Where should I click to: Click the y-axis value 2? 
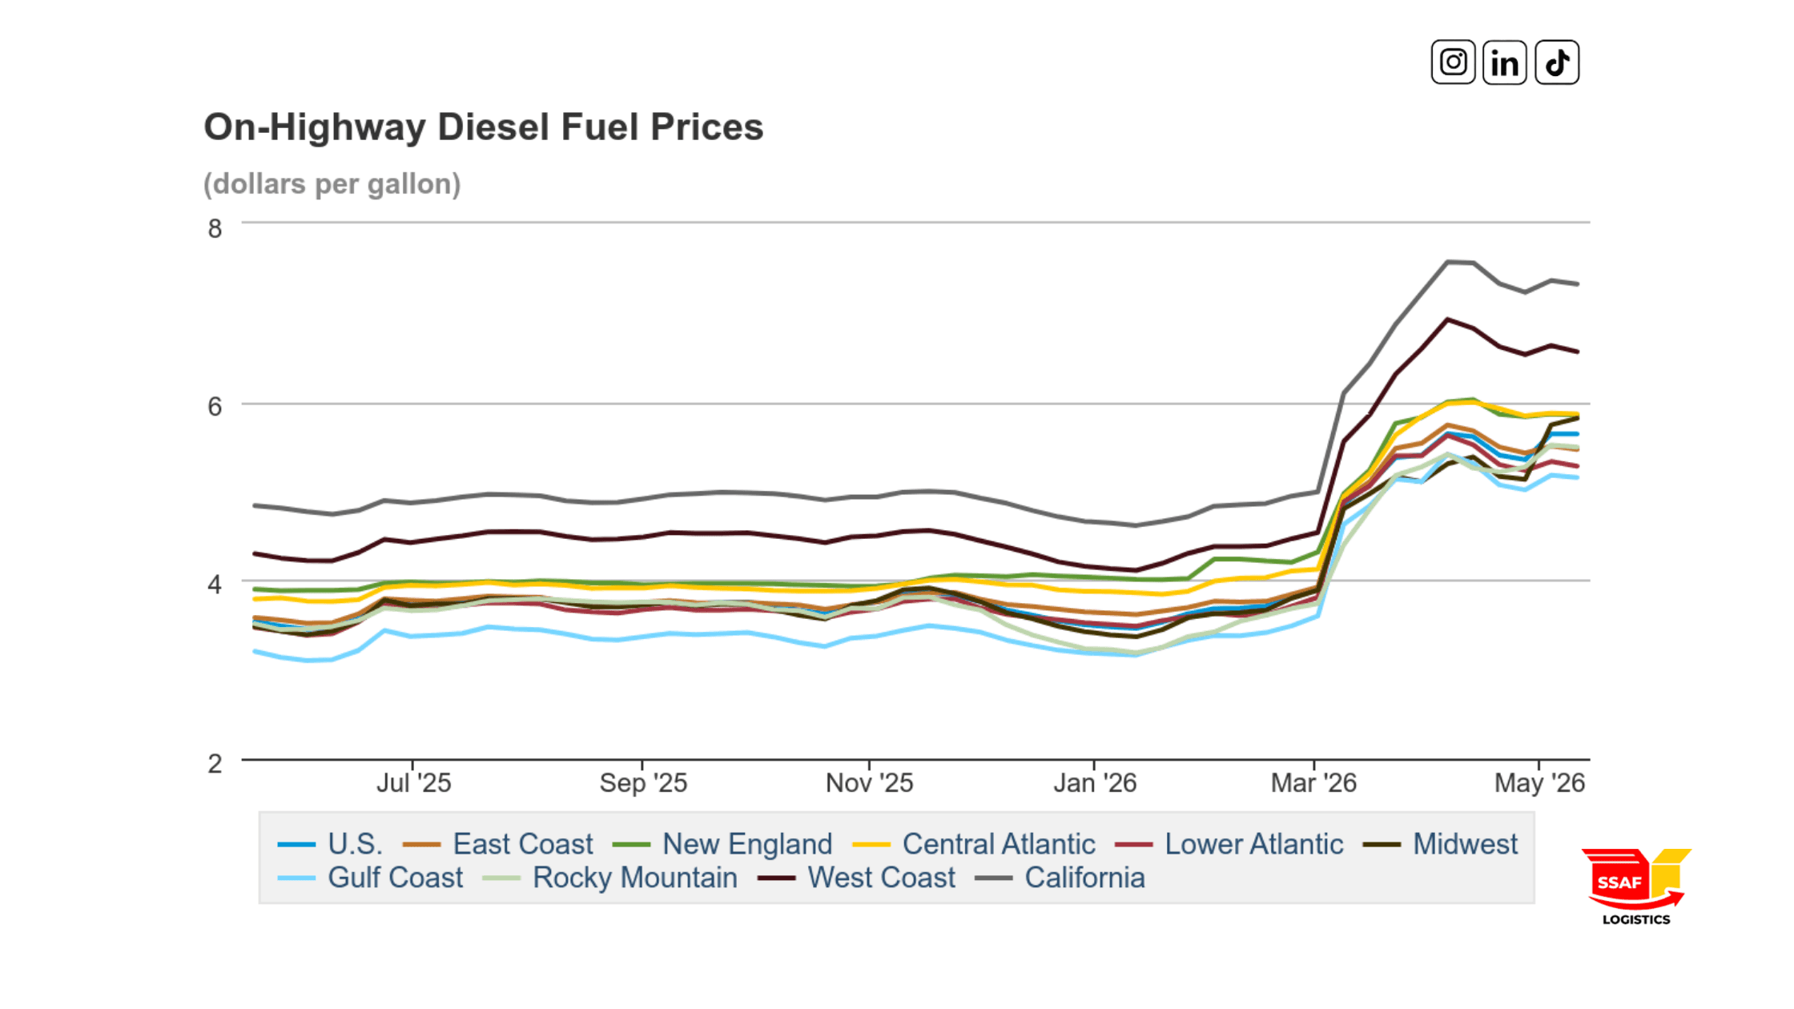[215, 764]
